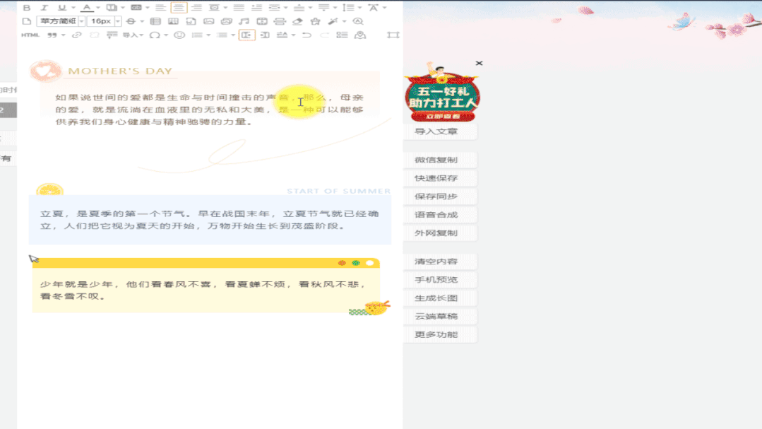Click the star favorites icon
The height and width of the screenshot is (429, 762).
pyautogui.click(x=316, y=21)
